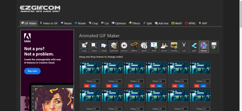Open the Cut tab
Screen dimensions: 242x111
tap(105, 23)
